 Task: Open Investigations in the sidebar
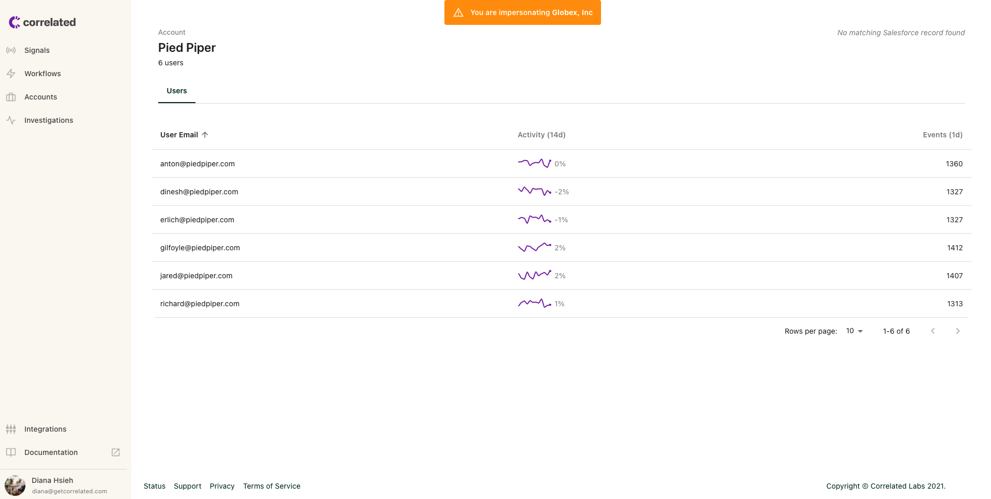pos(49,120)
